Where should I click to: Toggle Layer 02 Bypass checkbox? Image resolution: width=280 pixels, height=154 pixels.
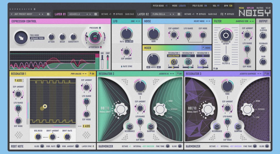pyautogui.click(x=197, y=14)
